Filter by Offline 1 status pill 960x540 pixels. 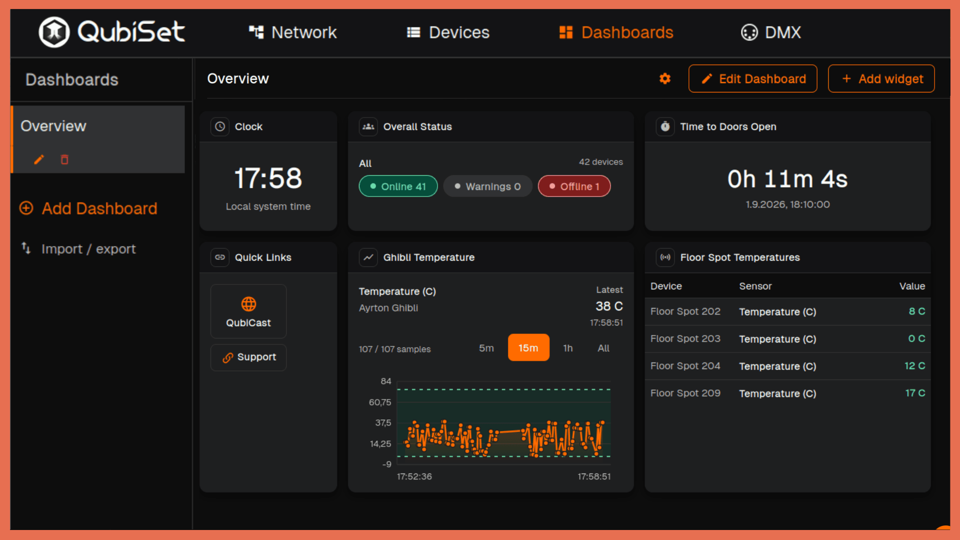[x=574, y=186]
